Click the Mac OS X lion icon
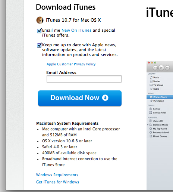The image size is (173, 192). click(40, 20)
